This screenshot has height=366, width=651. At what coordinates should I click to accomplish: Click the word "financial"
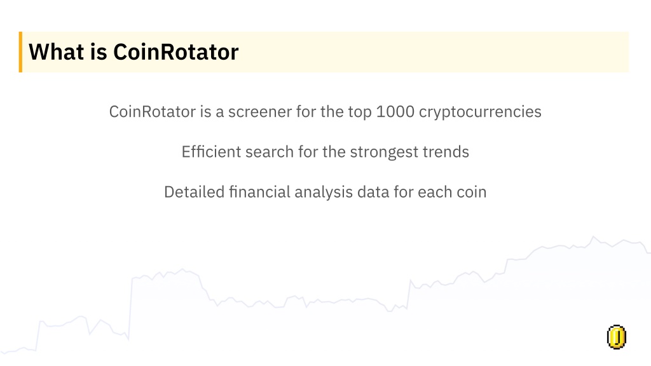click(259, 192)
